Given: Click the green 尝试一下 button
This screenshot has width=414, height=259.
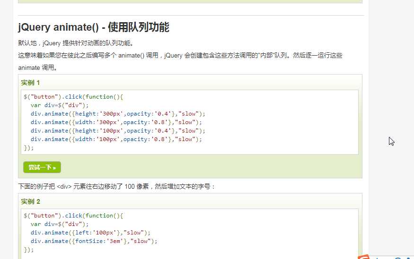Looking at the screenshot, I should point(42,167).
